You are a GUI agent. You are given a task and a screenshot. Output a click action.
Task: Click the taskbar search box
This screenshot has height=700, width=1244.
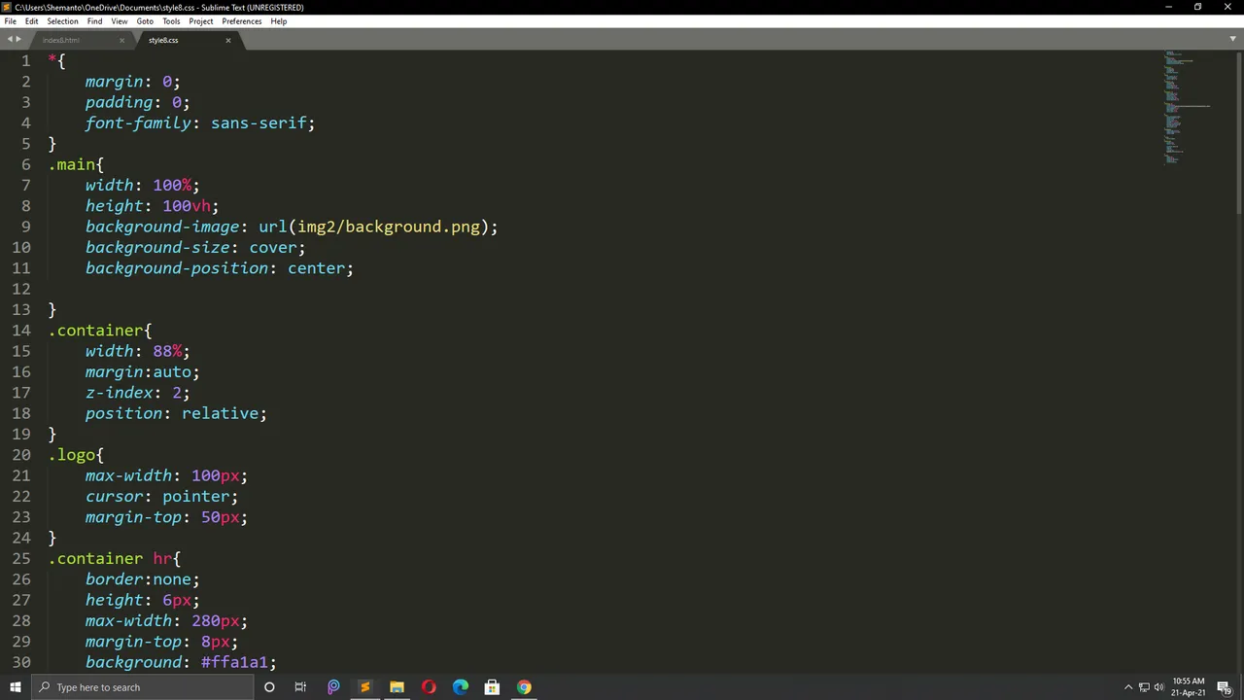pyautogui.click(x=142, y=687)
